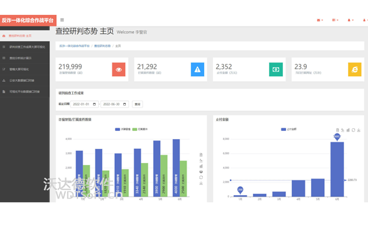Open the envelope messages dropdown
The image size is (368, 232).
[320, 20]
